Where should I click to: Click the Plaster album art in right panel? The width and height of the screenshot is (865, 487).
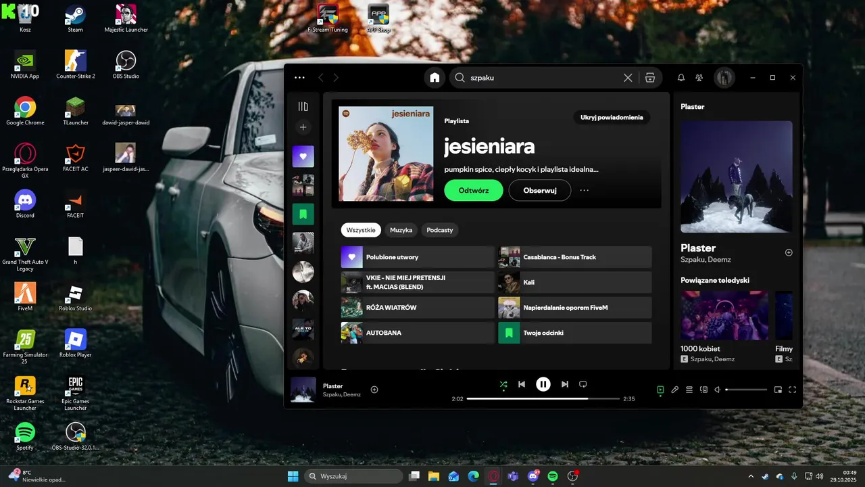tap(737, 177)
